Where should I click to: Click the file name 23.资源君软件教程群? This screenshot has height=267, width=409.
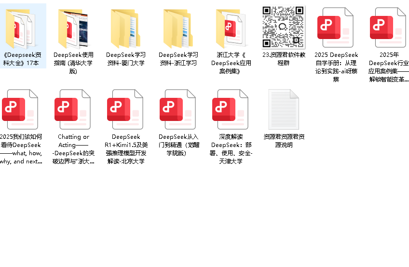tap(284, 59)
